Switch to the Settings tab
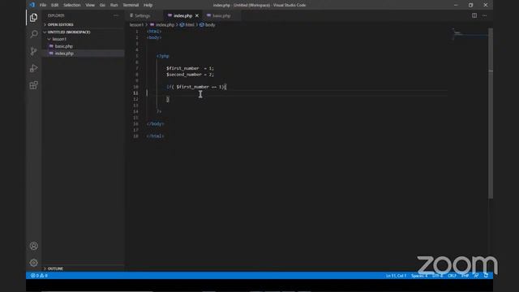Screen dimensions: 519x292 143,15
